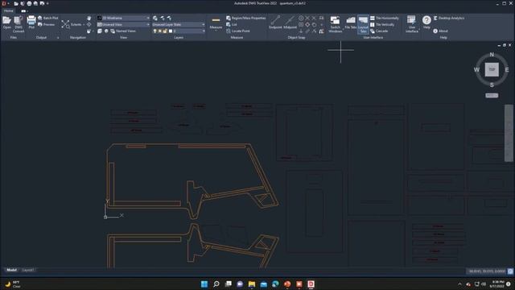Expand Quick Access toolbar customize arrow
The image size is (515, 290).
[x=47, y=3]
